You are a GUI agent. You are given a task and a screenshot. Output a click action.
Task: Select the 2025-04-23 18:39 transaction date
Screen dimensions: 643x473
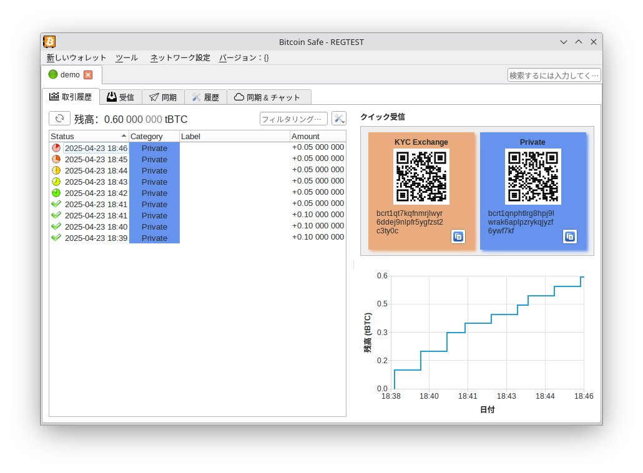[x=96, y=238]
